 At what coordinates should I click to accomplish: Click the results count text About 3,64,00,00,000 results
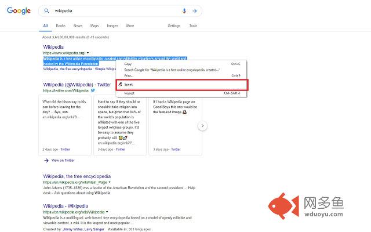click(75, 37)
